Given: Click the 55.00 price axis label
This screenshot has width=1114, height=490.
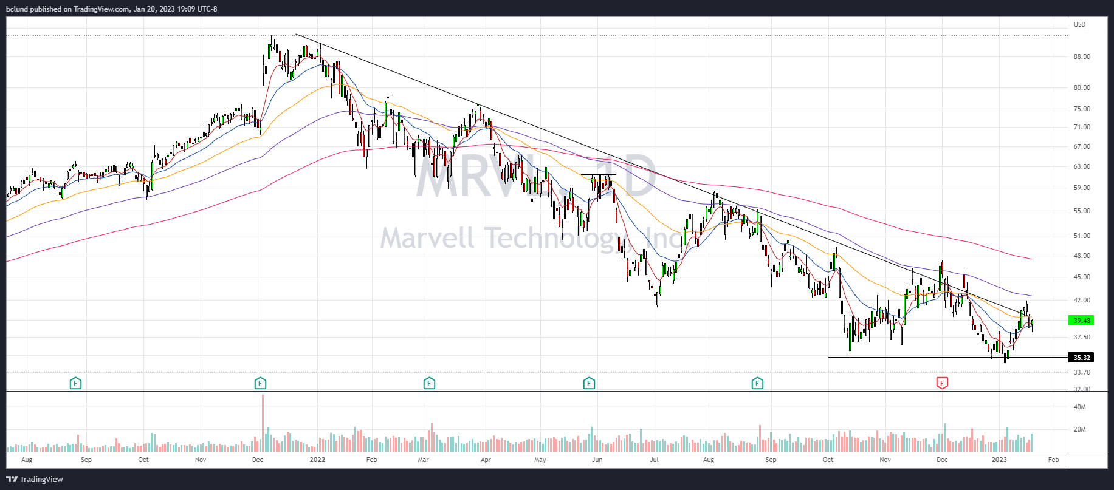Looking at the screenshot, I should click(1082, 211).
